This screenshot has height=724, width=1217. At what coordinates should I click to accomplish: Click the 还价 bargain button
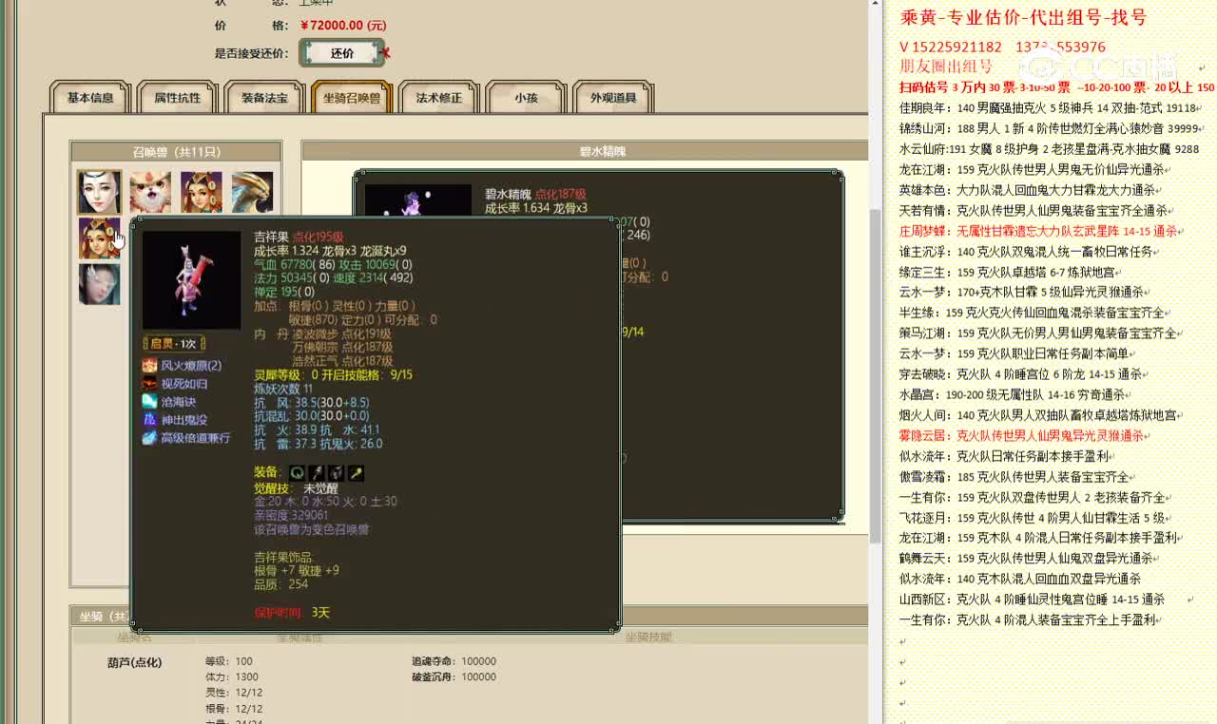pyautogui.click(x=342, y=53)
